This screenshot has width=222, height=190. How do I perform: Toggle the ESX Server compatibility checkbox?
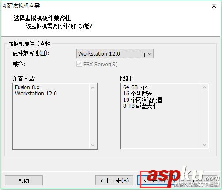[x=79, y=64]
